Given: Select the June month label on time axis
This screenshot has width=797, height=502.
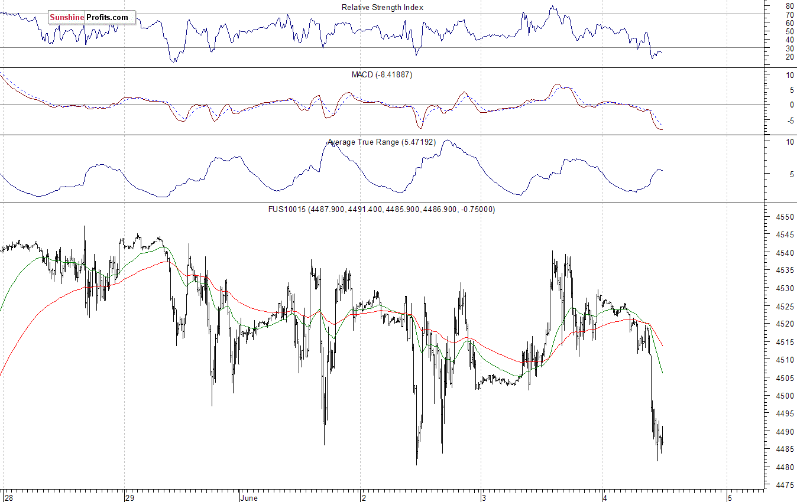Looking at the screenshot, I should point(250,498).
